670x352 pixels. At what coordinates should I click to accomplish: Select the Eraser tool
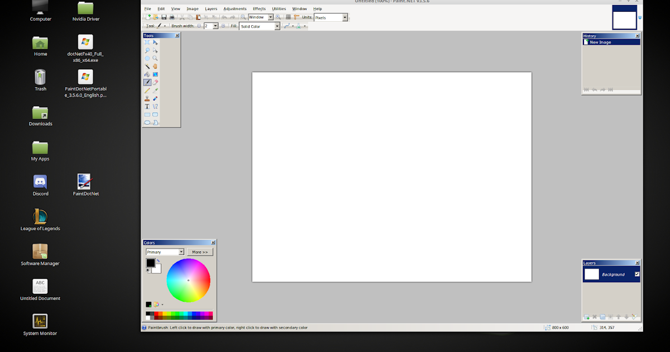155,82
